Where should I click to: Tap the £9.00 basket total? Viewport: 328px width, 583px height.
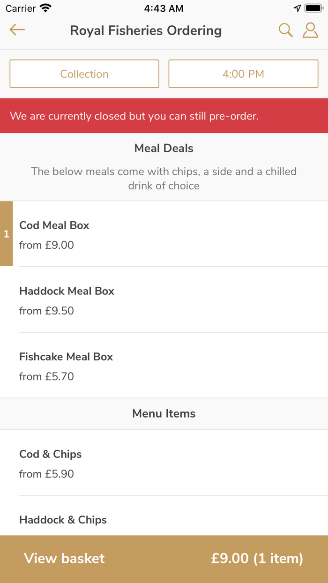(257, 558)
